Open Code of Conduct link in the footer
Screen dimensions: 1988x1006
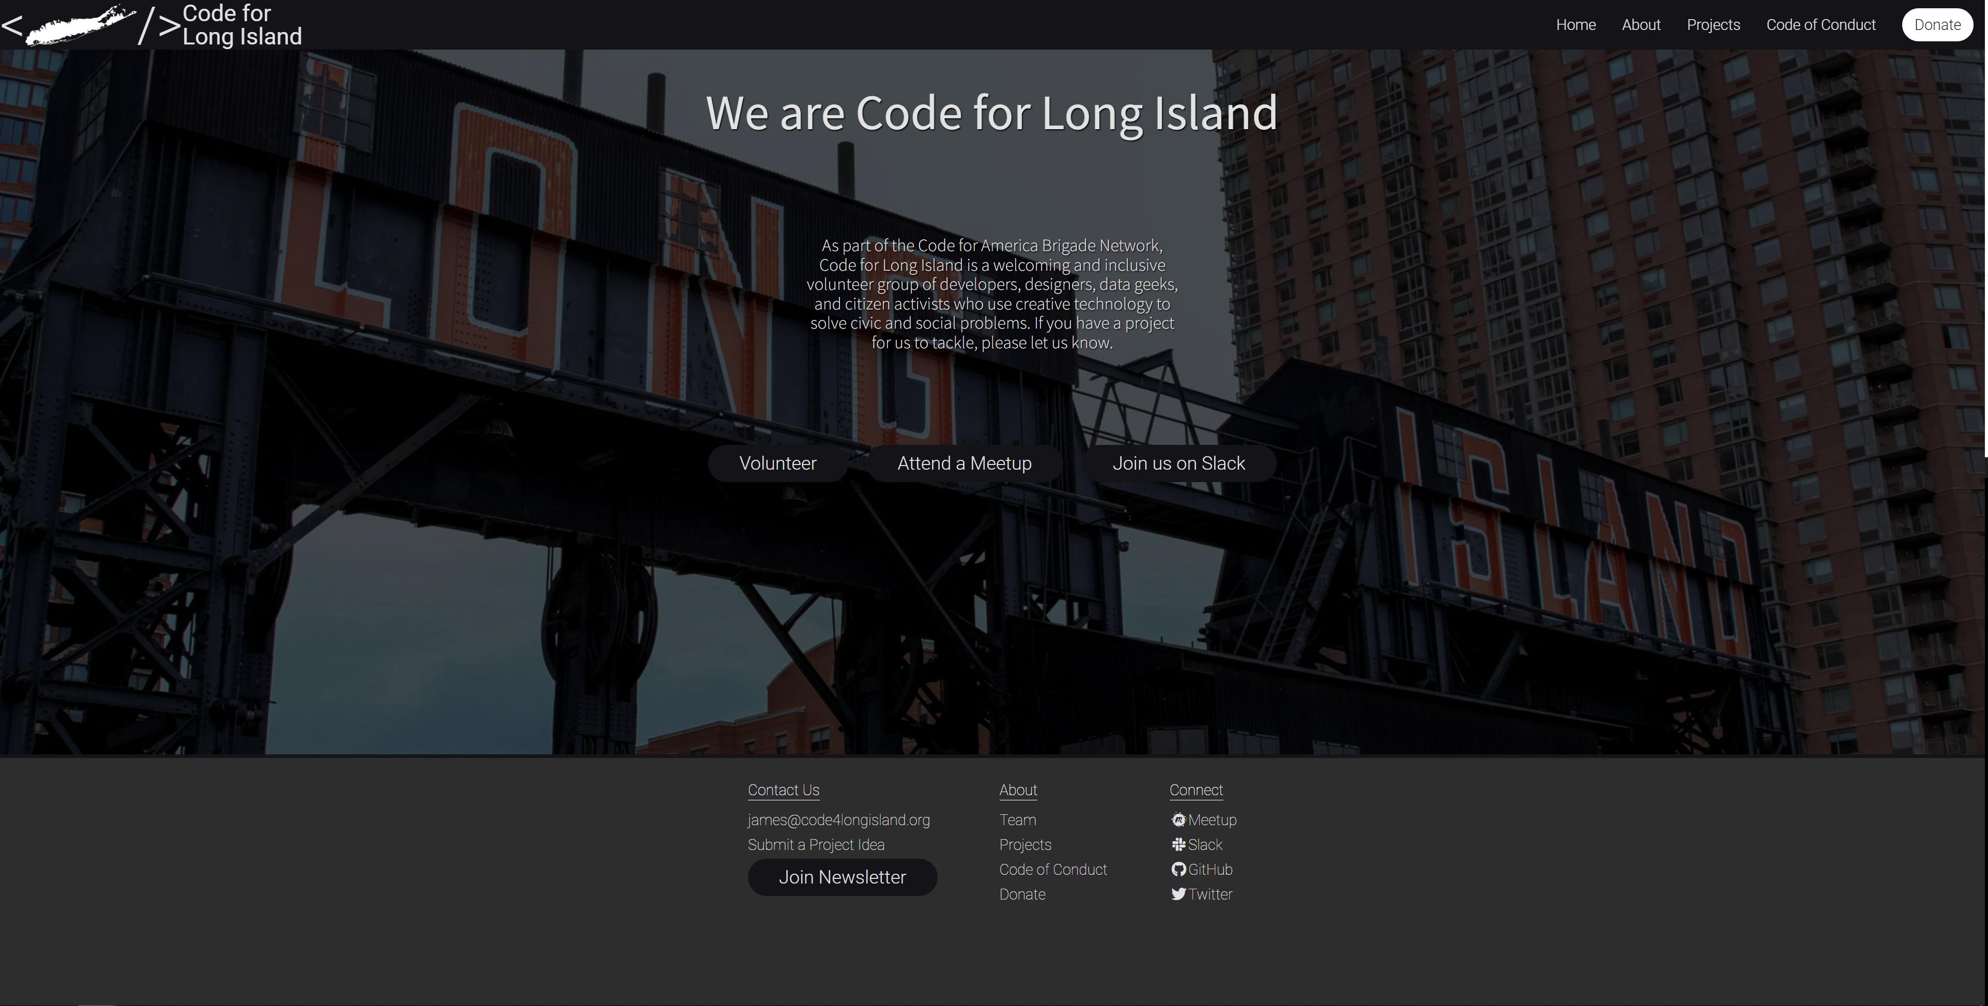[x=1052, y=870]
